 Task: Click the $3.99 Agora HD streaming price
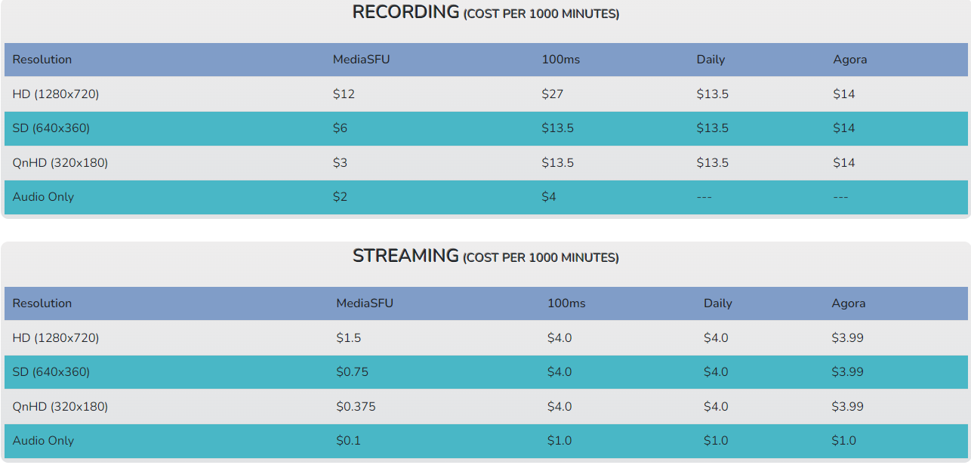[x=847, y=338]
